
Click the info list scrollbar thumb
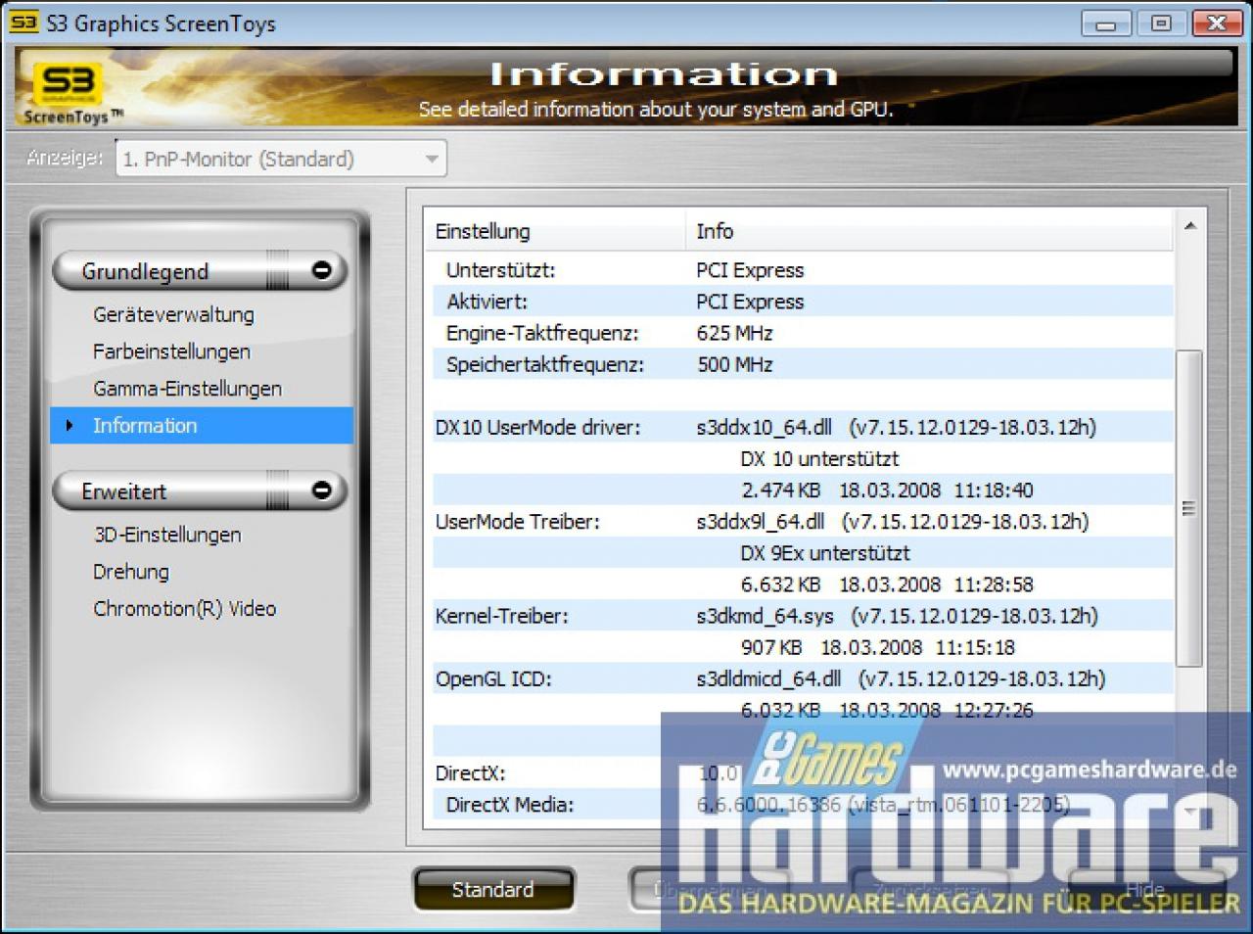[1189, 508]
